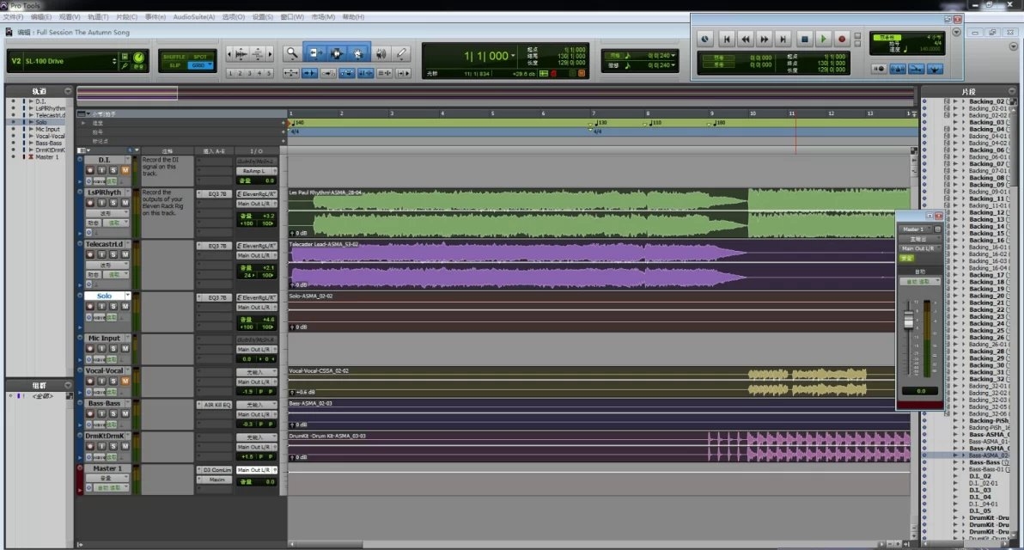Viewport: 1024px width, 550px height.
Task: Activate the Scrubber speaker tool
Action: [381, 53]
